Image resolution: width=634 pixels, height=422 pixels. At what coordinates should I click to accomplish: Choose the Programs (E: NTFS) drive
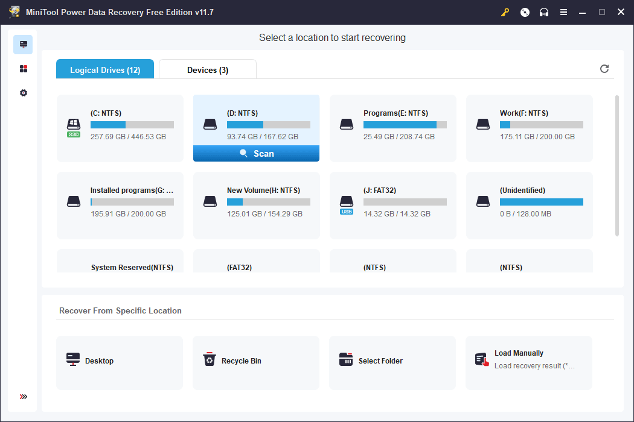coord(393,128)
